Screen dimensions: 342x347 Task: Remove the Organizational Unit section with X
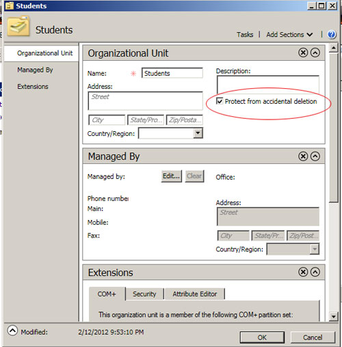303,53
